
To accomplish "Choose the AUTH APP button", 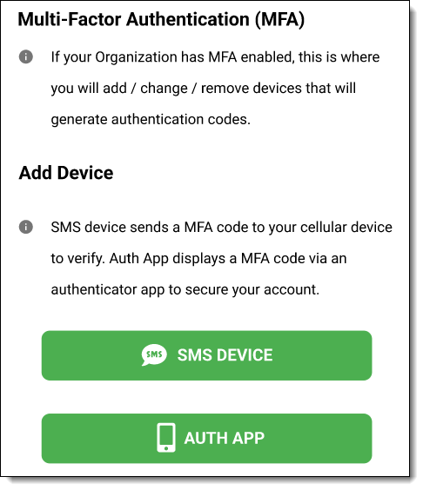I will point(206,439).
